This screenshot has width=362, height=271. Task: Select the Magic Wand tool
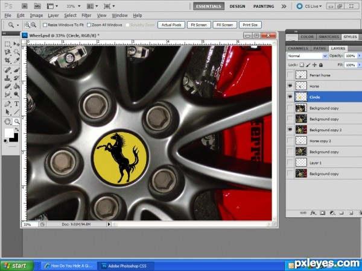pyautogui.click(x=16, y=52)
